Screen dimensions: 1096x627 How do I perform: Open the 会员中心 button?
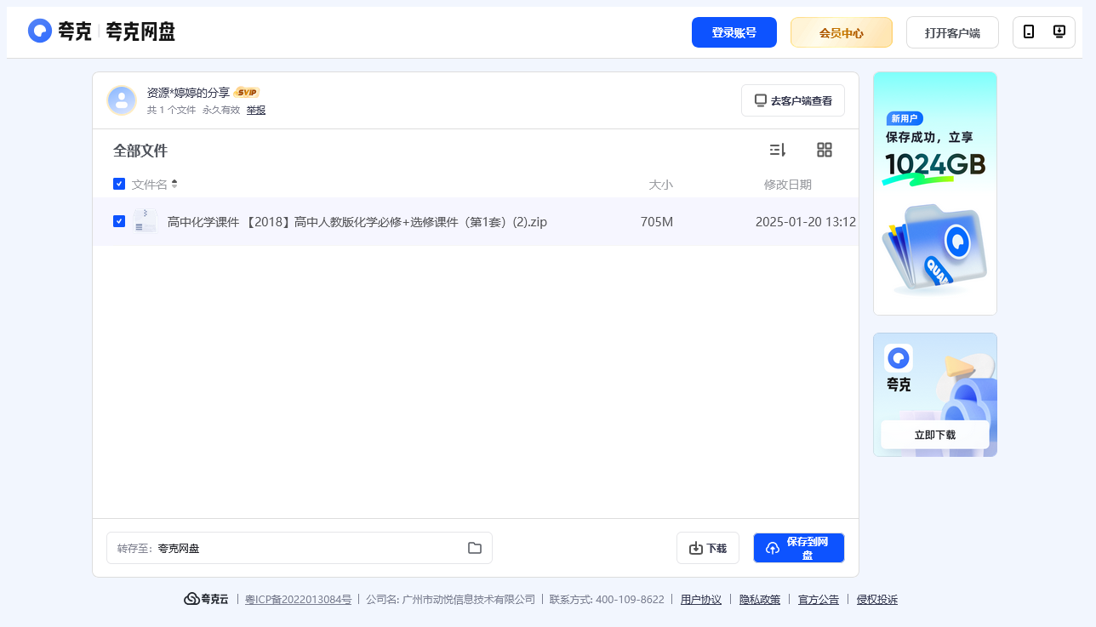tap(842, 32)
